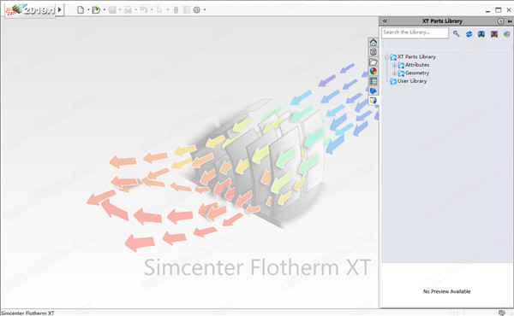Click the remove library icon with red X
514x316 pixels.
pyautogui.click(x=494, y=33)
